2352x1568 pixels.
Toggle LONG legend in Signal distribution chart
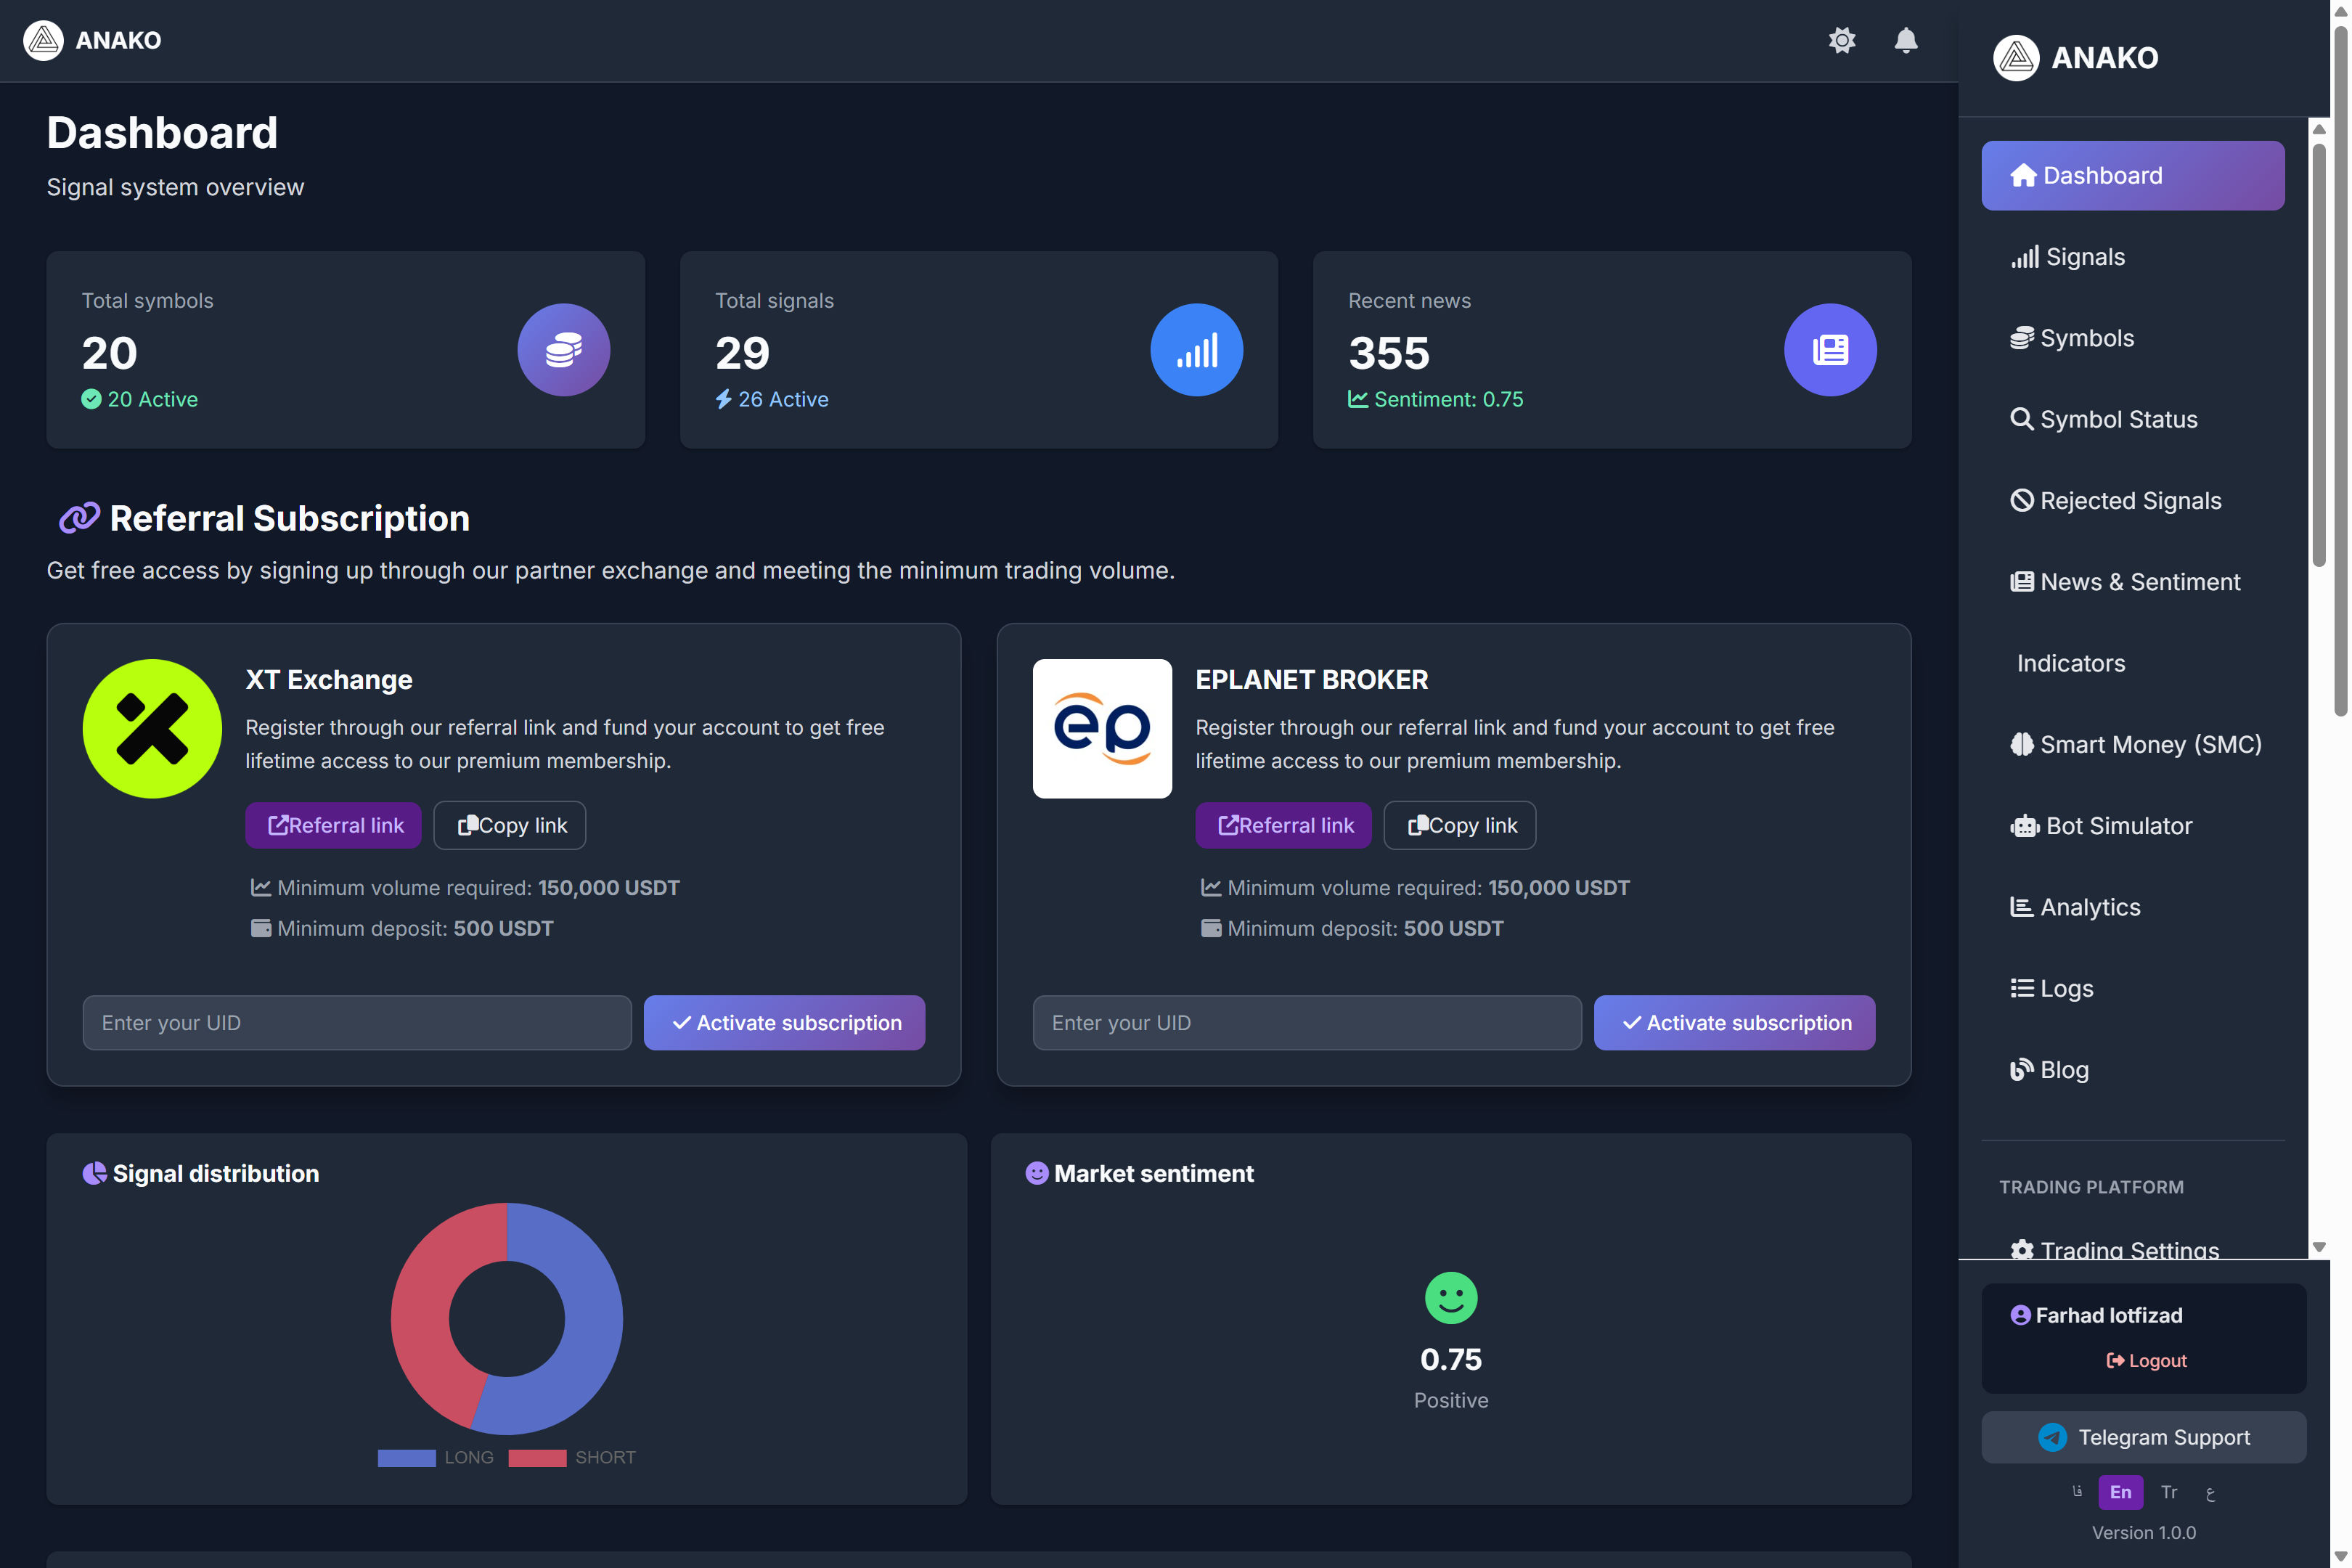click(x=436, y=1458)
